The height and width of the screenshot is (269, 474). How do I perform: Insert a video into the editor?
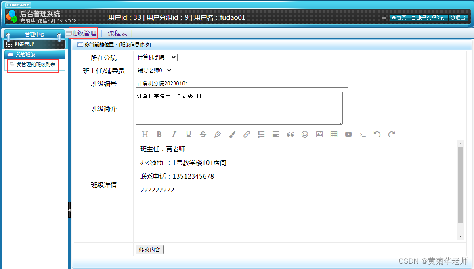coord(348,134)
